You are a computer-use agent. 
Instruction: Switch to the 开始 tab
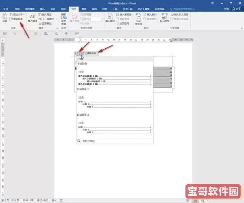(x=17, y=9)
